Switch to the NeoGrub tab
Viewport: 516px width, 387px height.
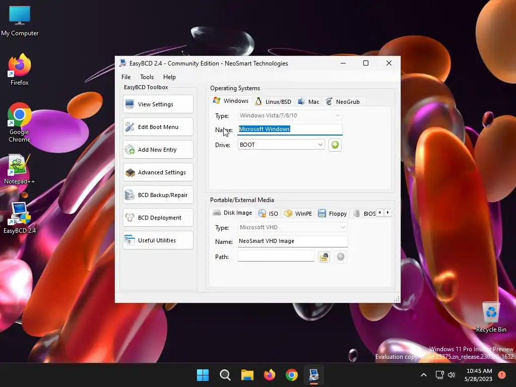[343, 102]
